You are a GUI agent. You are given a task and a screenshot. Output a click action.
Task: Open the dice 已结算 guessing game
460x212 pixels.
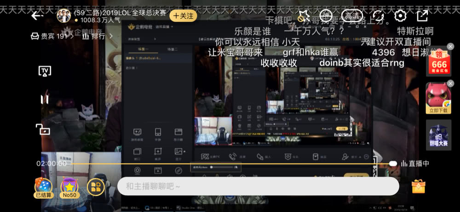43,188
